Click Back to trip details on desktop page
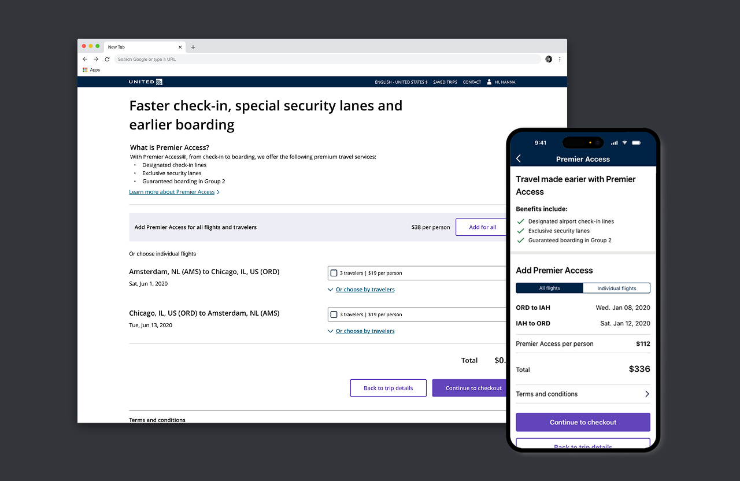740x481 pixels. [388, 388]
